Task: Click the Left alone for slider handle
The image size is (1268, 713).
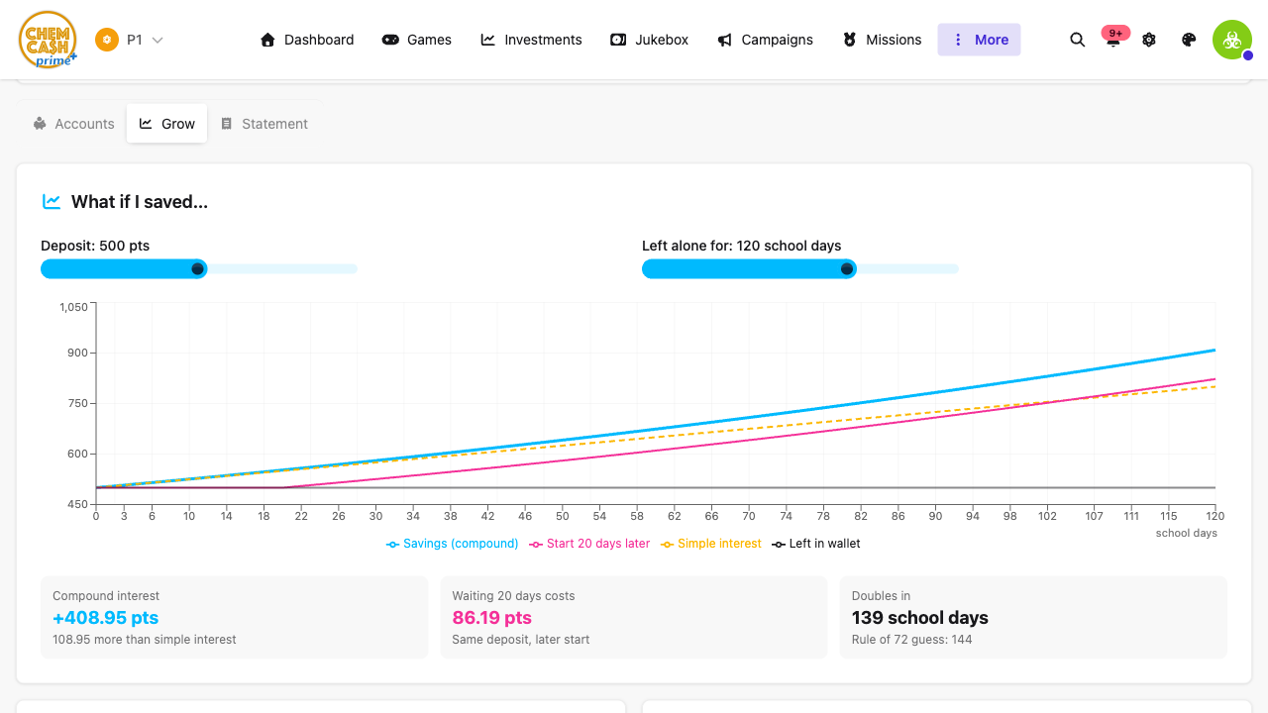Action: click(x=847, y=269)
